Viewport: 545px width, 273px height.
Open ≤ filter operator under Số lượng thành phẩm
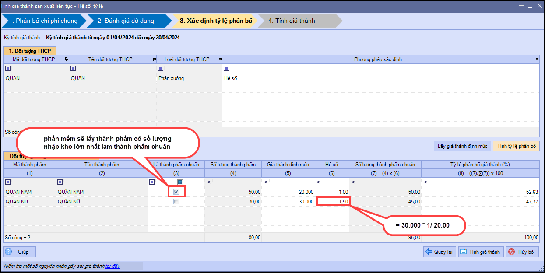[x=209, y=182]
